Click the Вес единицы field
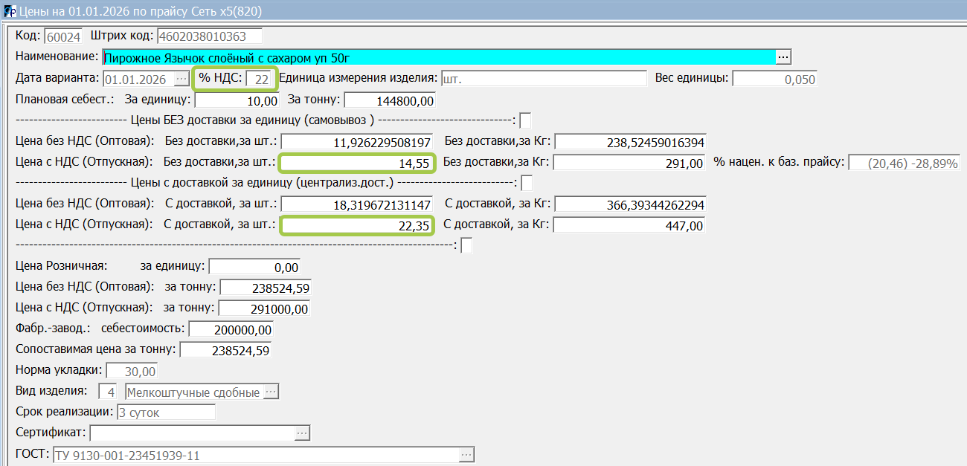Screen dimensions: 967x466 click(774, 79)
